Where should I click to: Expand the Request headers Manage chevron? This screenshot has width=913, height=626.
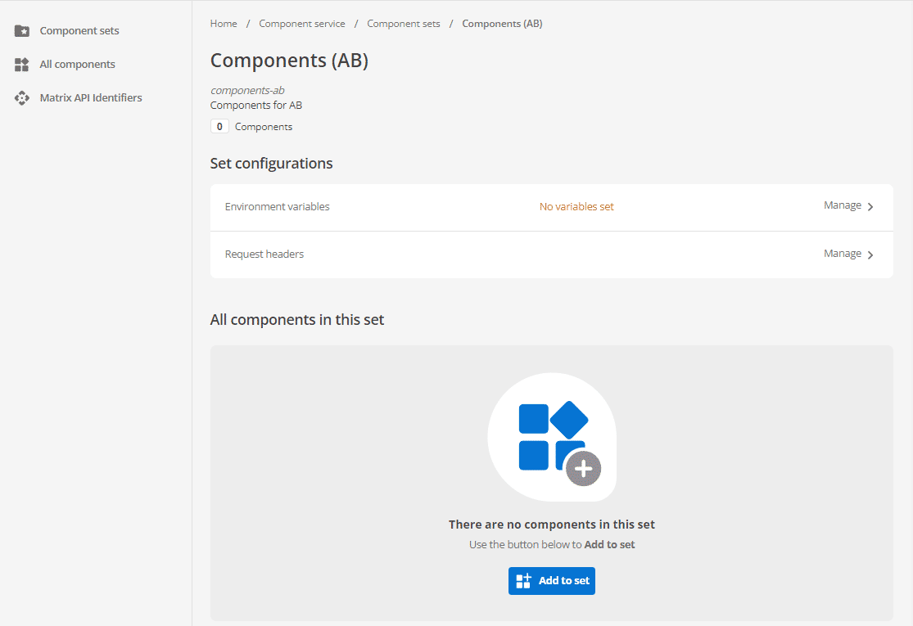(871, 254)
